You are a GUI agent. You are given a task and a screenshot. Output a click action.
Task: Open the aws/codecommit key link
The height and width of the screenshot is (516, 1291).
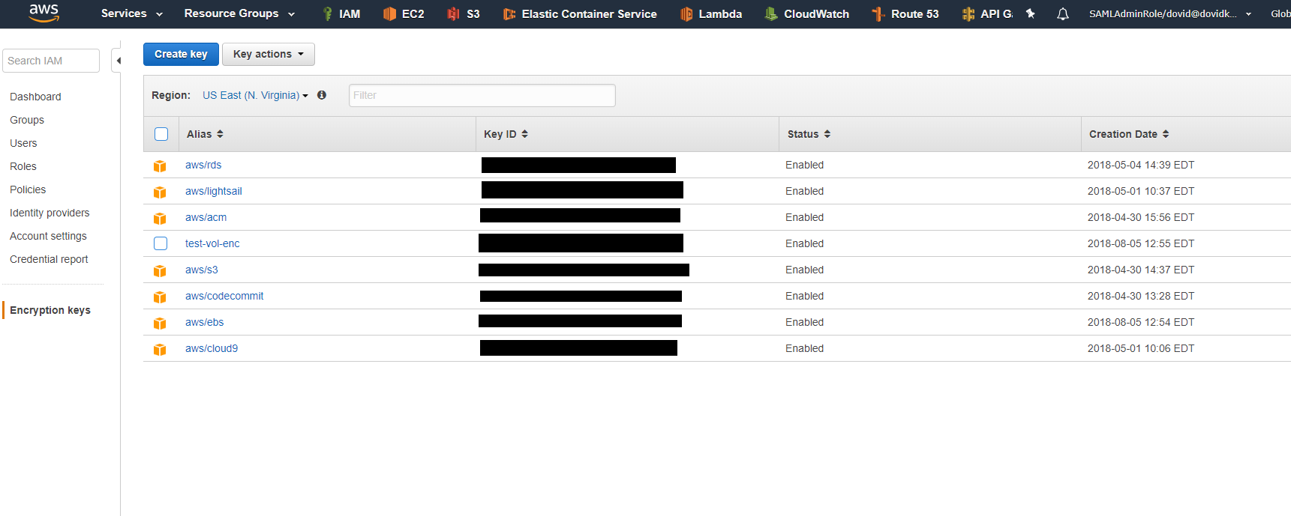[224, 296]
